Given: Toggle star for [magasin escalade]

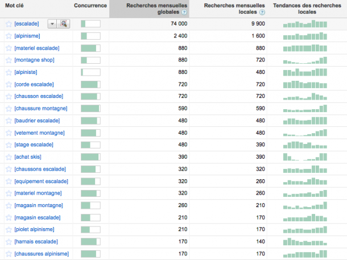Looking at the screenshot, I should (x=9, y=218).
